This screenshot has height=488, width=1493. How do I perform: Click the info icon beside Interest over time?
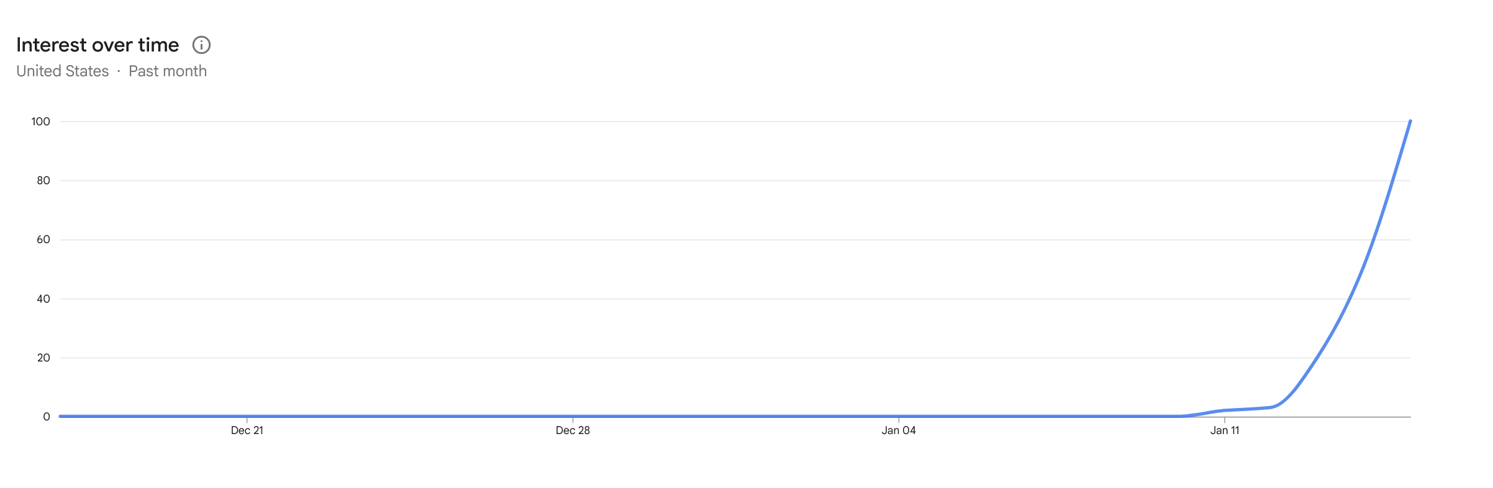(201, 45)
